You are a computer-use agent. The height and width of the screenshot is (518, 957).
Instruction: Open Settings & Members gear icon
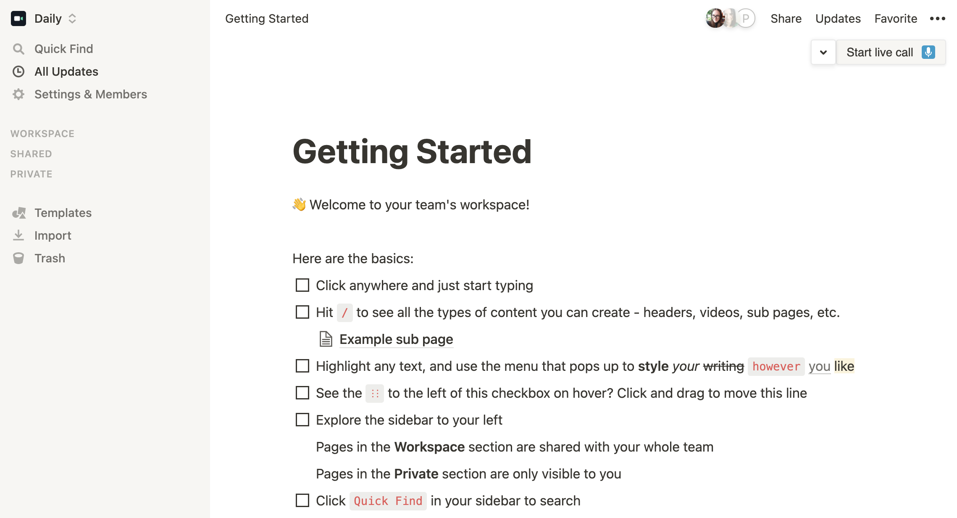(x=18, y=94)
